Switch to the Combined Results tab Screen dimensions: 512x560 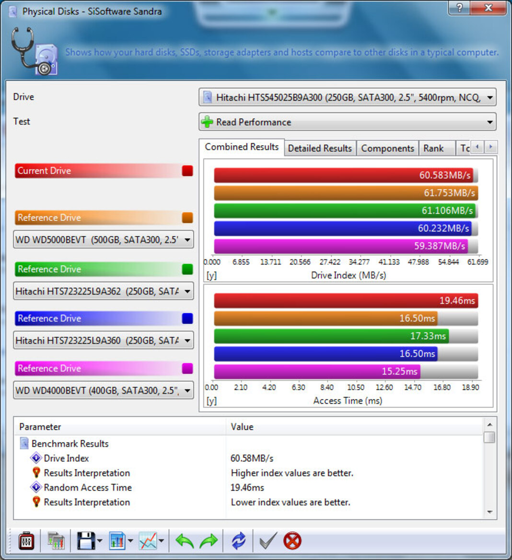[242, 147]
